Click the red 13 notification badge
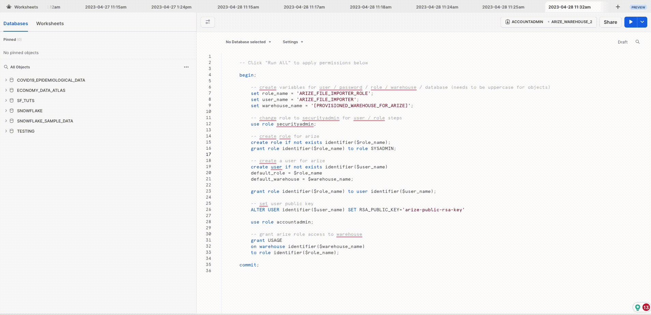 [x=646, y=308]
